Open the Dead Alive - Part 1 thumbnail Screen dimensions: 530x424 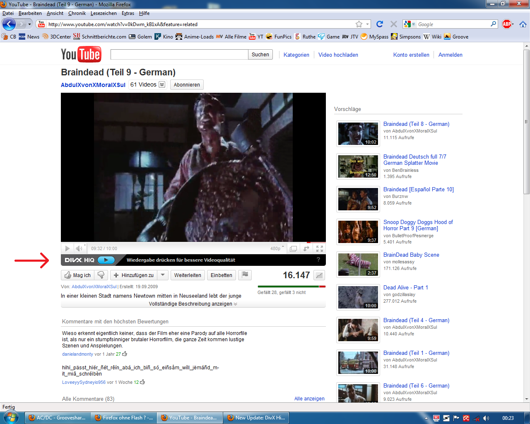pos(358,297)
